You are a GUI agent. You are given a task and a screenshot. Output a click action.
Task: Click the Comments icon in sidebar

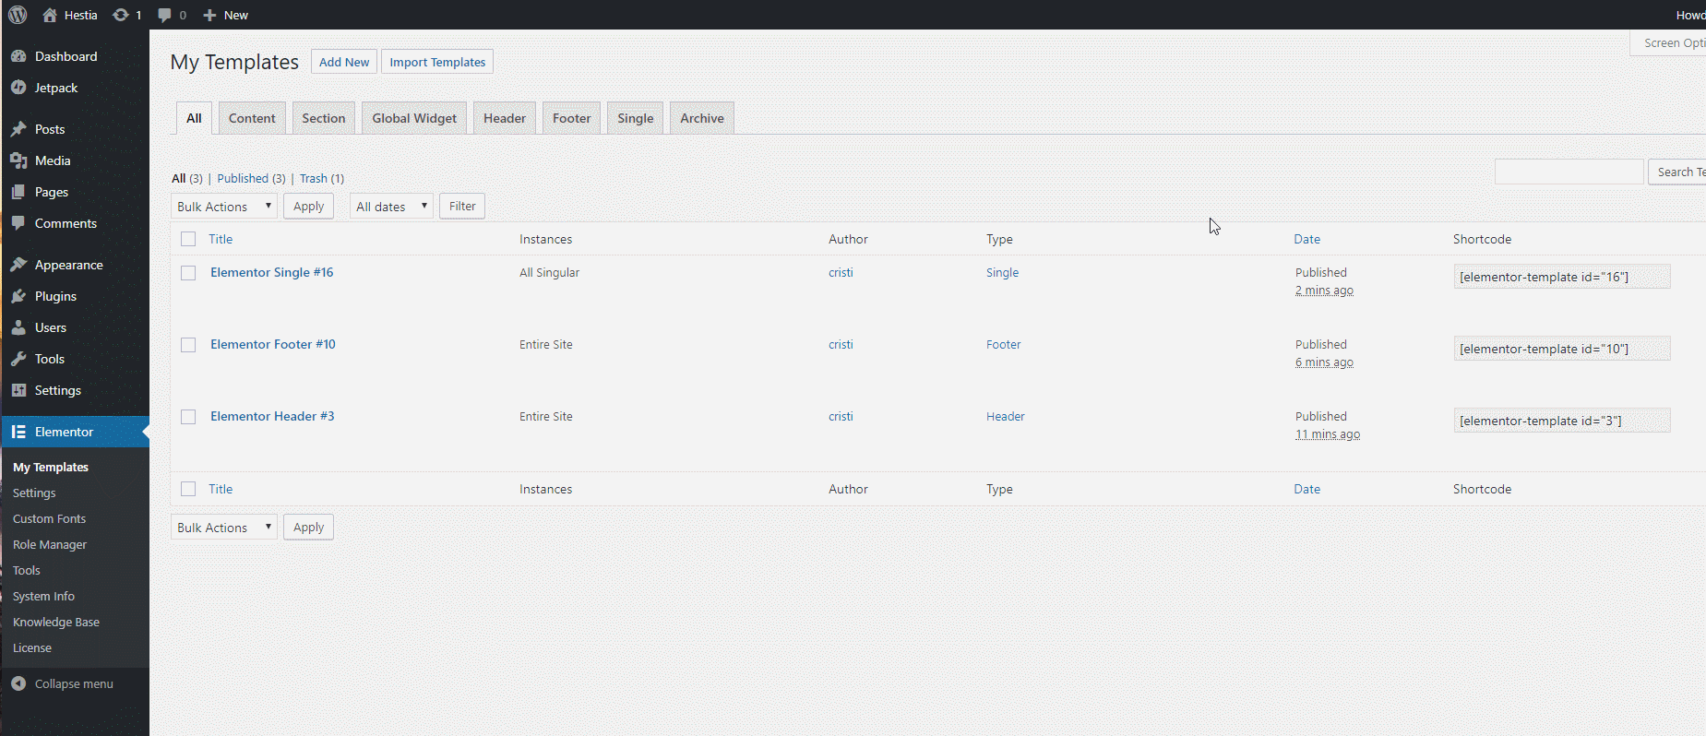18,223
